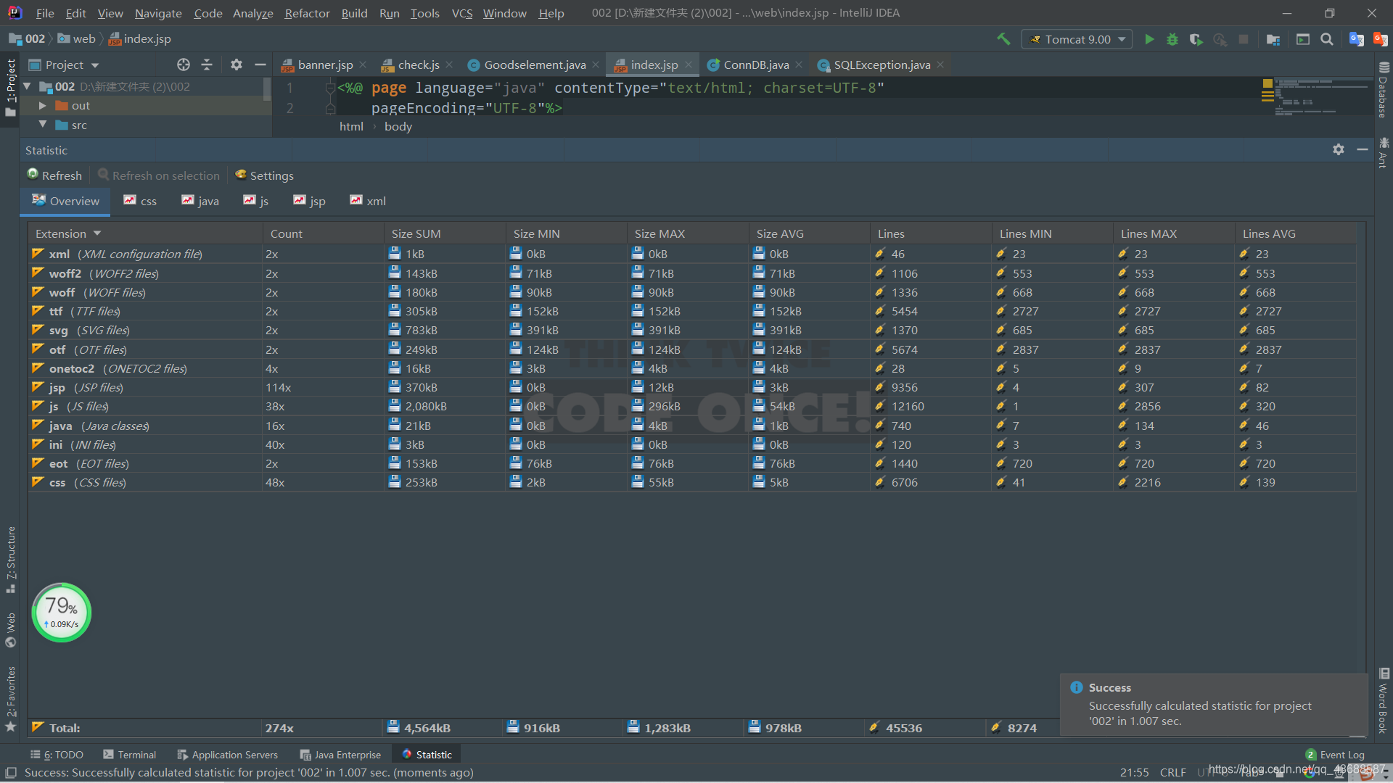
Task: Select the java statistic tab
Action: pyautogui.click(x=200, y=201)
